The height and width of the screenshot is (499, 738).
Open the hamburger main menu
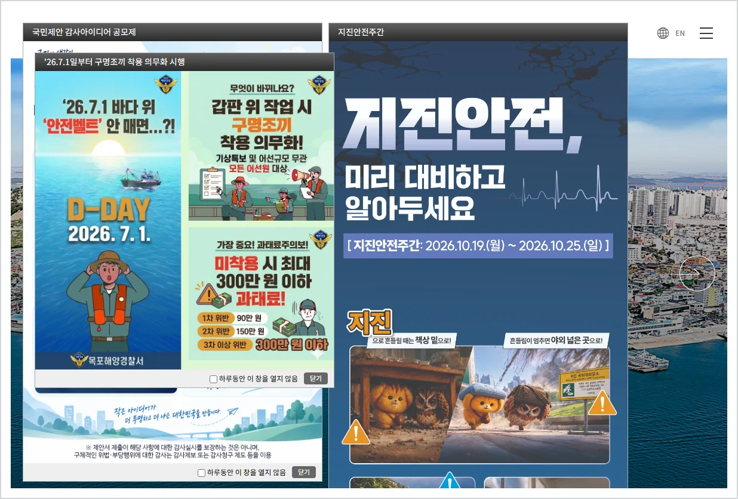click(706, 33)
